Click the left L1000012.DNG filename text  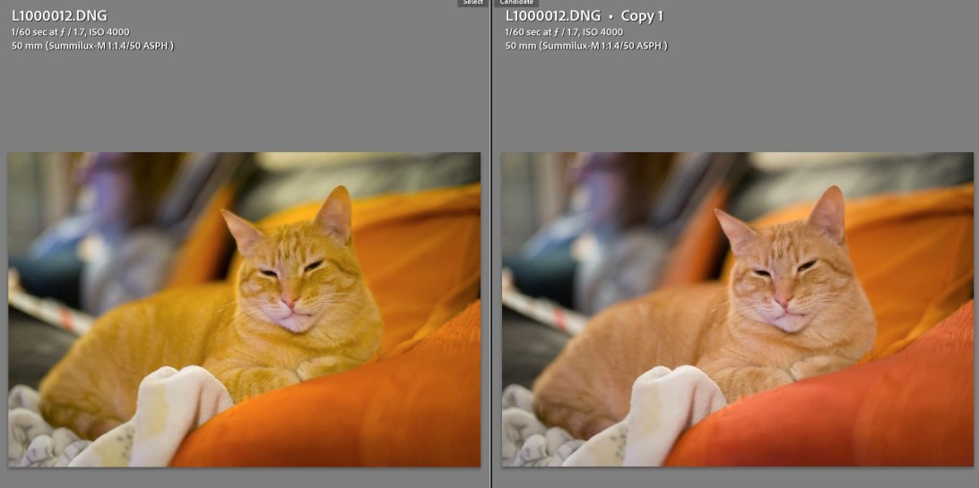coord(58,16)
